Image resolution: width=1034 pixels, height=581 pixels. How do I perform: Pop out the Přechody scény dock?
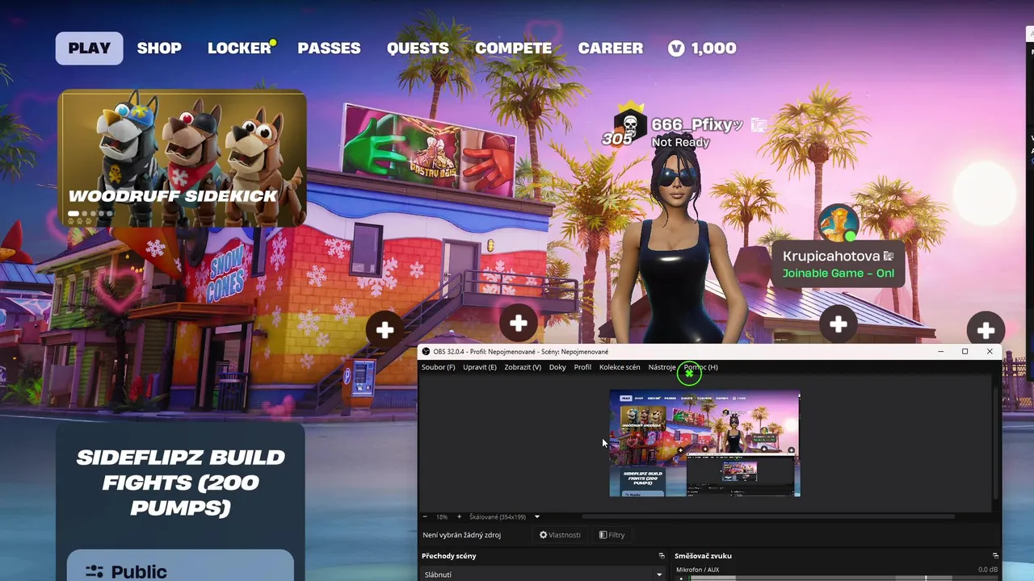(662, 556)
